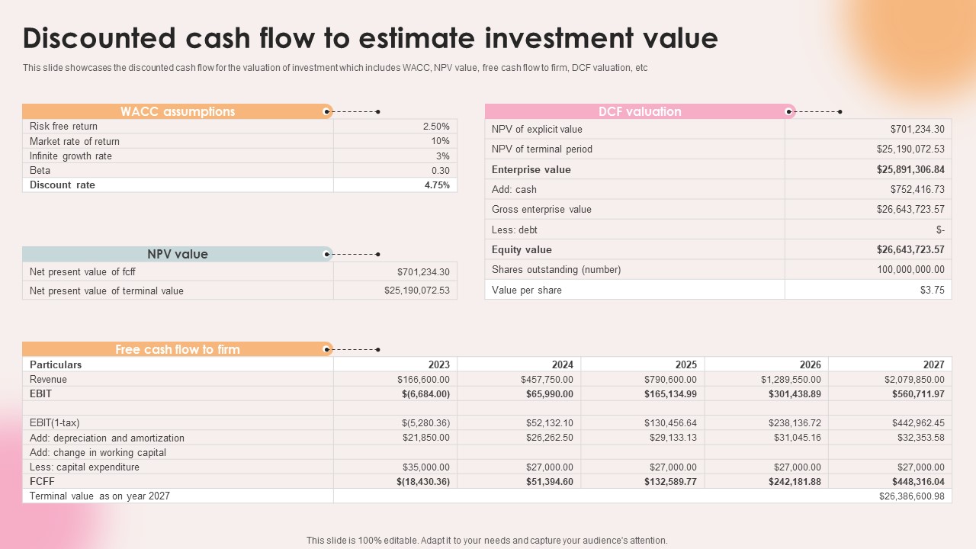Click the $26,386,600.98 terminal value
976x549 pixels.
click(x=912, y=496)
